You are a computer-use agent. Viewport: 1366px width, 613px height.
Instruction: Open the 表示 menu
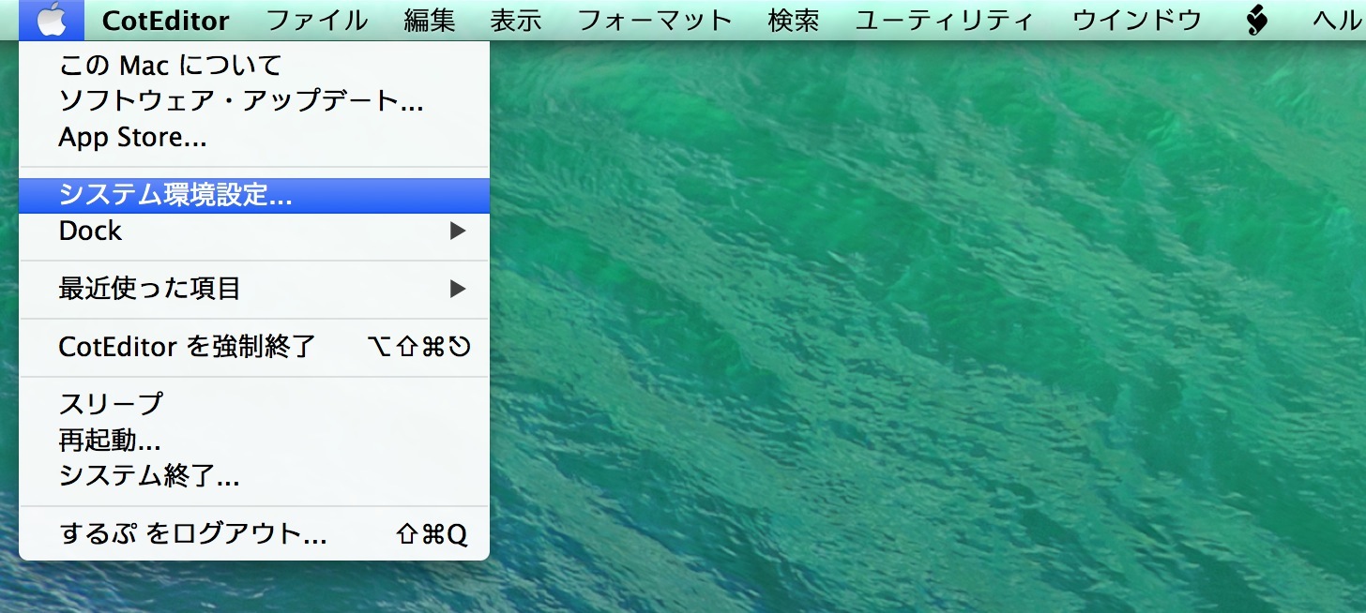click(x=516, y=21)
